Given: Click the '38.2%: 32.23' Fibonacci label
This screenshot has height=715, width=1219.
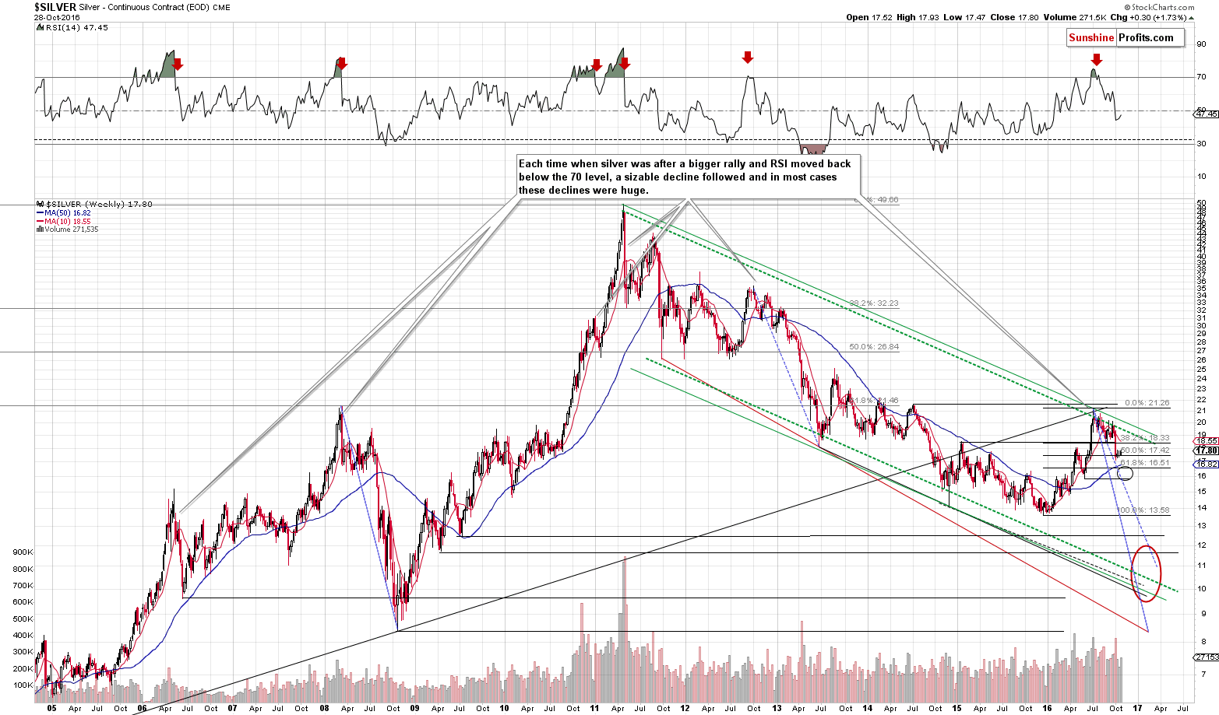Looking at the screenshot, I should pos(874,303).
